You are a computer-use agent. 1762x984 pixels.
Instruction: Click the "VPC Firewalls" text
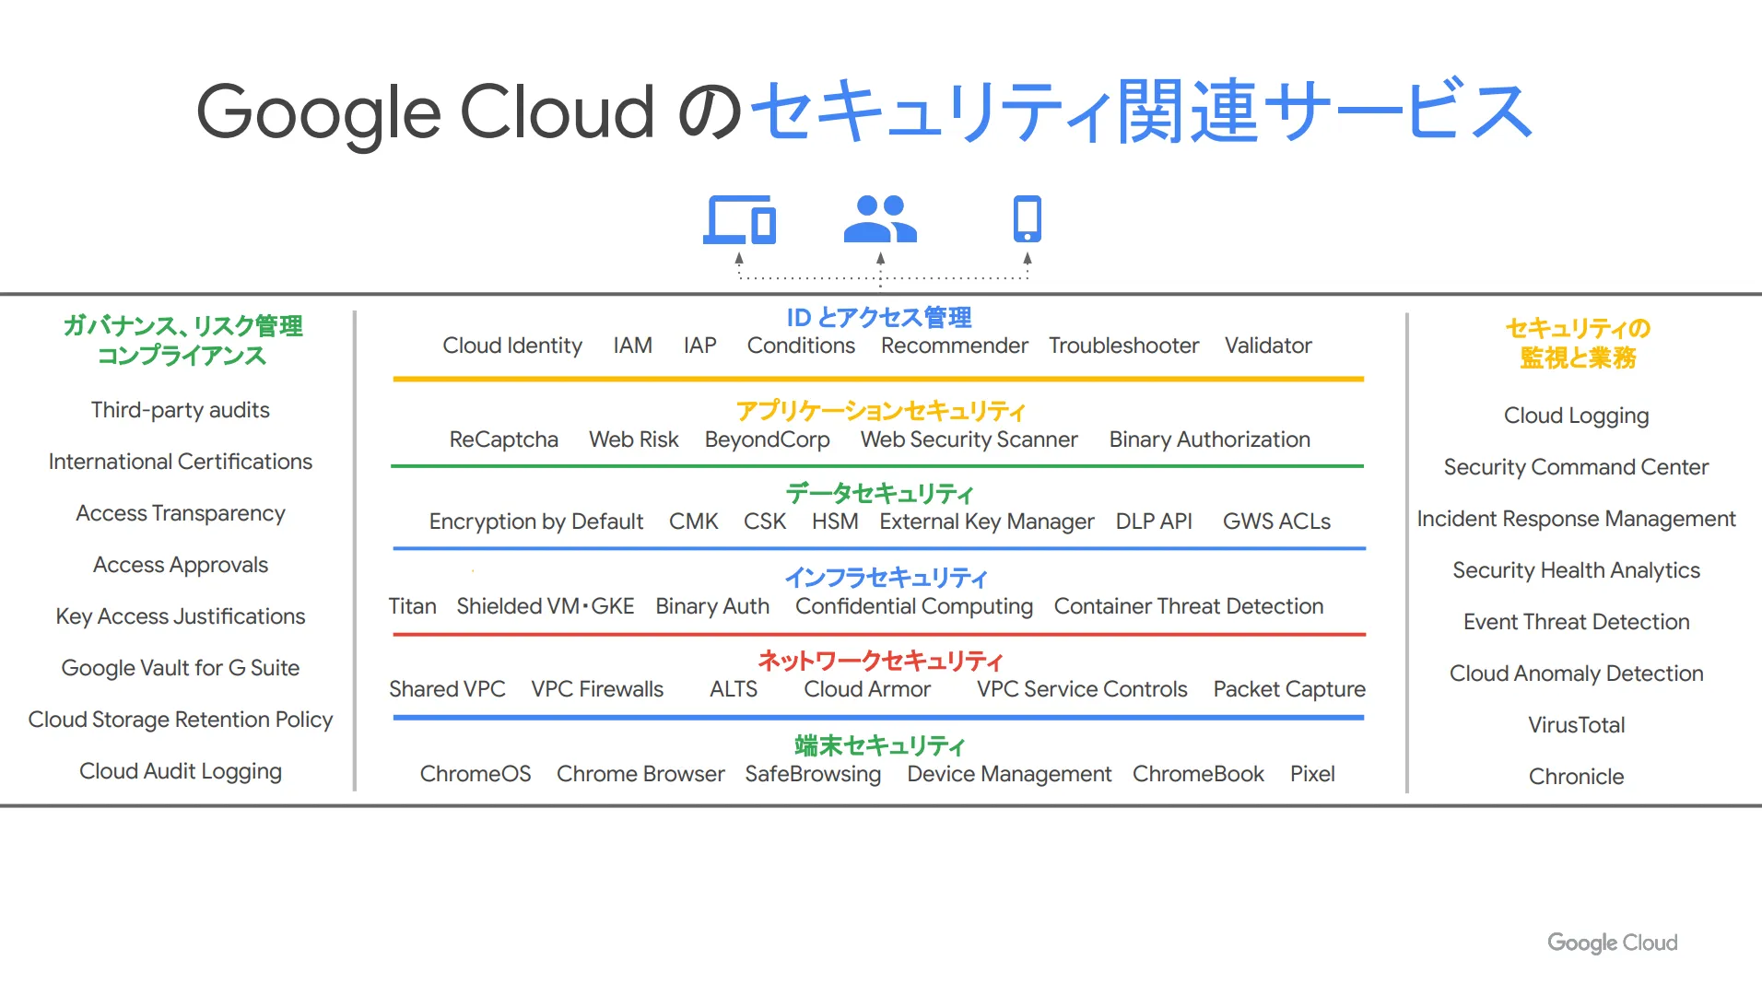point(597,689)
